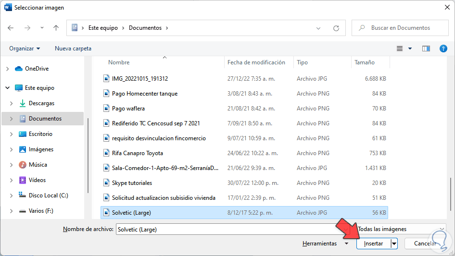Open the help question mark icon

coord(443,49)
